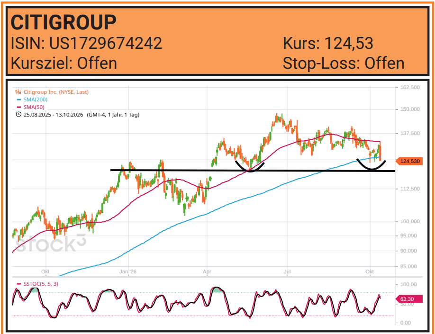This screenshot has height=334, width=435.
Task: Click the 90,000 price axis label
Action: coord(408,251)
